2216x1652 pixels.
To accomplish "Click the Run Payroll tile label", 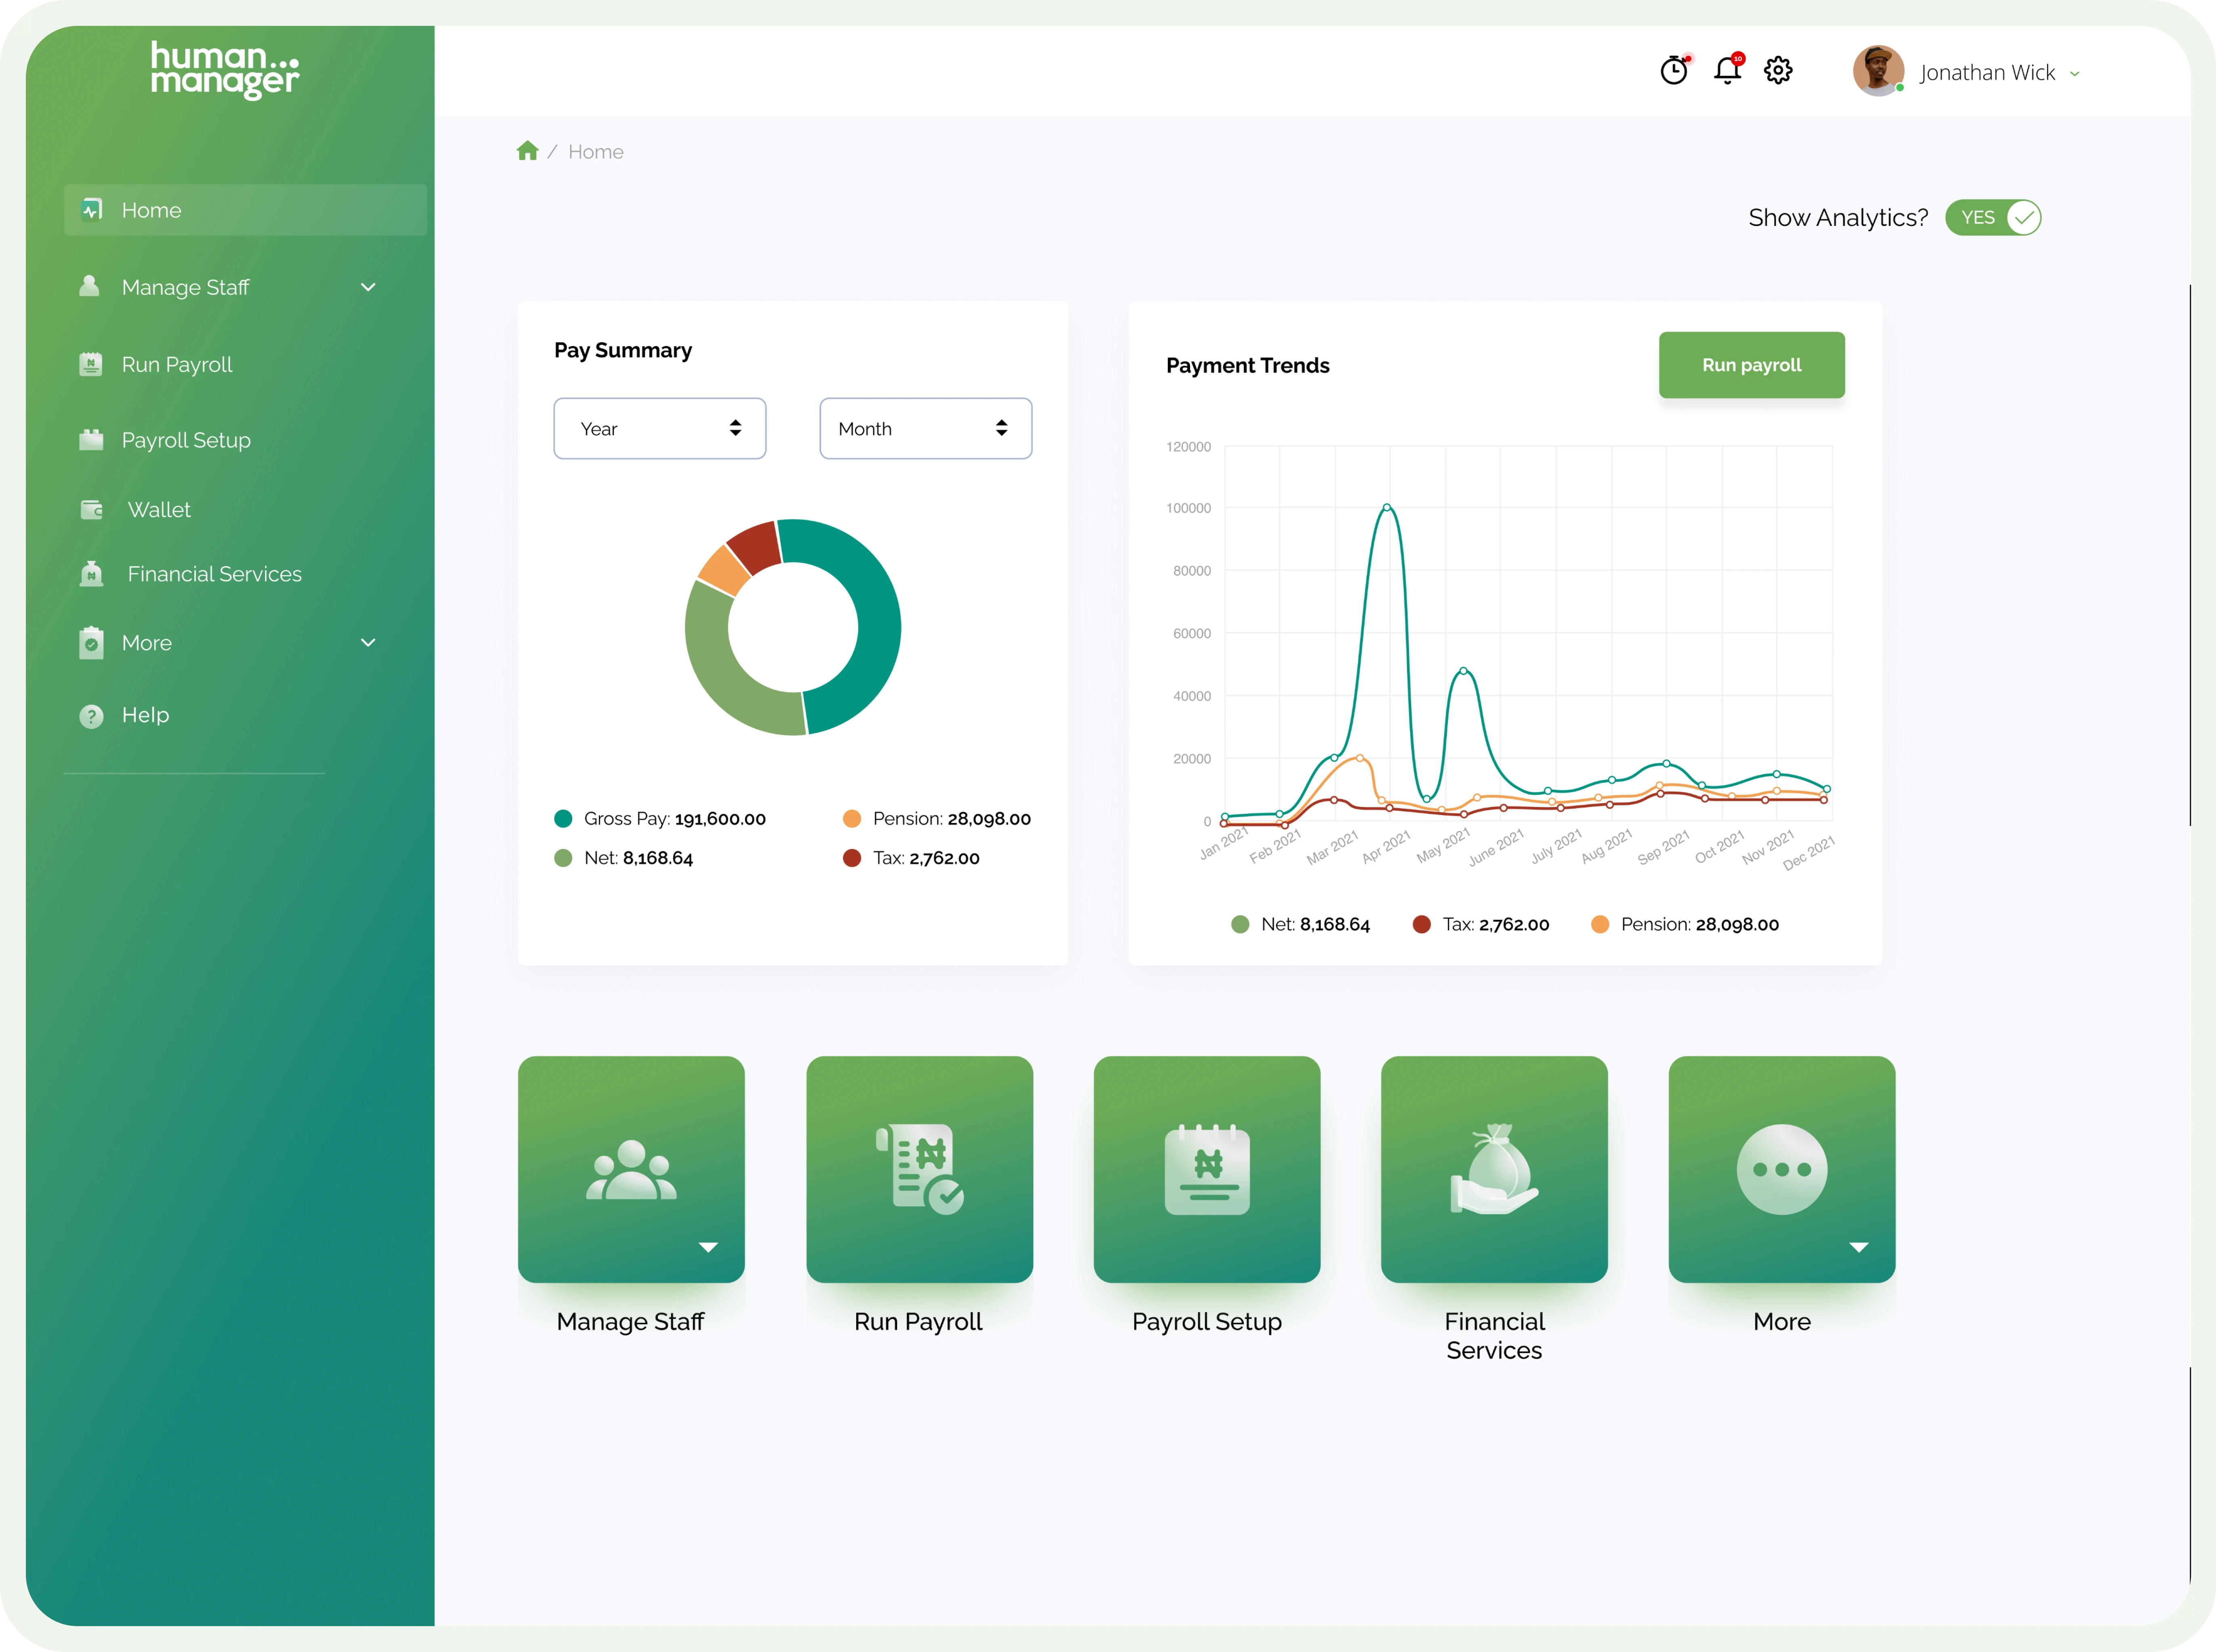I will tap(918, 1322).
